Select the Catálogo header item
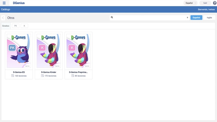Image resolution: width=217 pixels, height=122 pixels. [x=5, y=10]
